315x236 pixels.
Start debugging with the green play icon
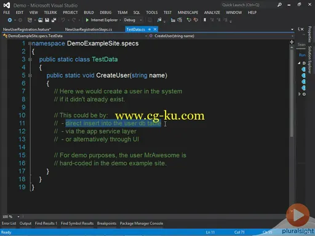pos(87,20)
